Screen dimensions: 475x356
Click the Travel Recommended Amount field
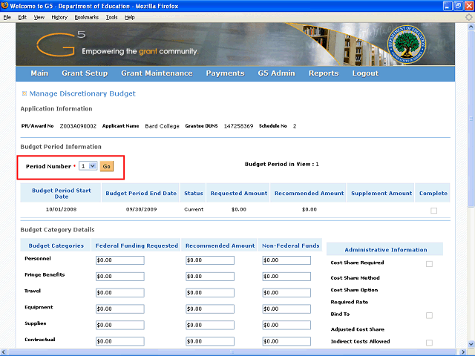pyautogui.click(x=209, y=293)
